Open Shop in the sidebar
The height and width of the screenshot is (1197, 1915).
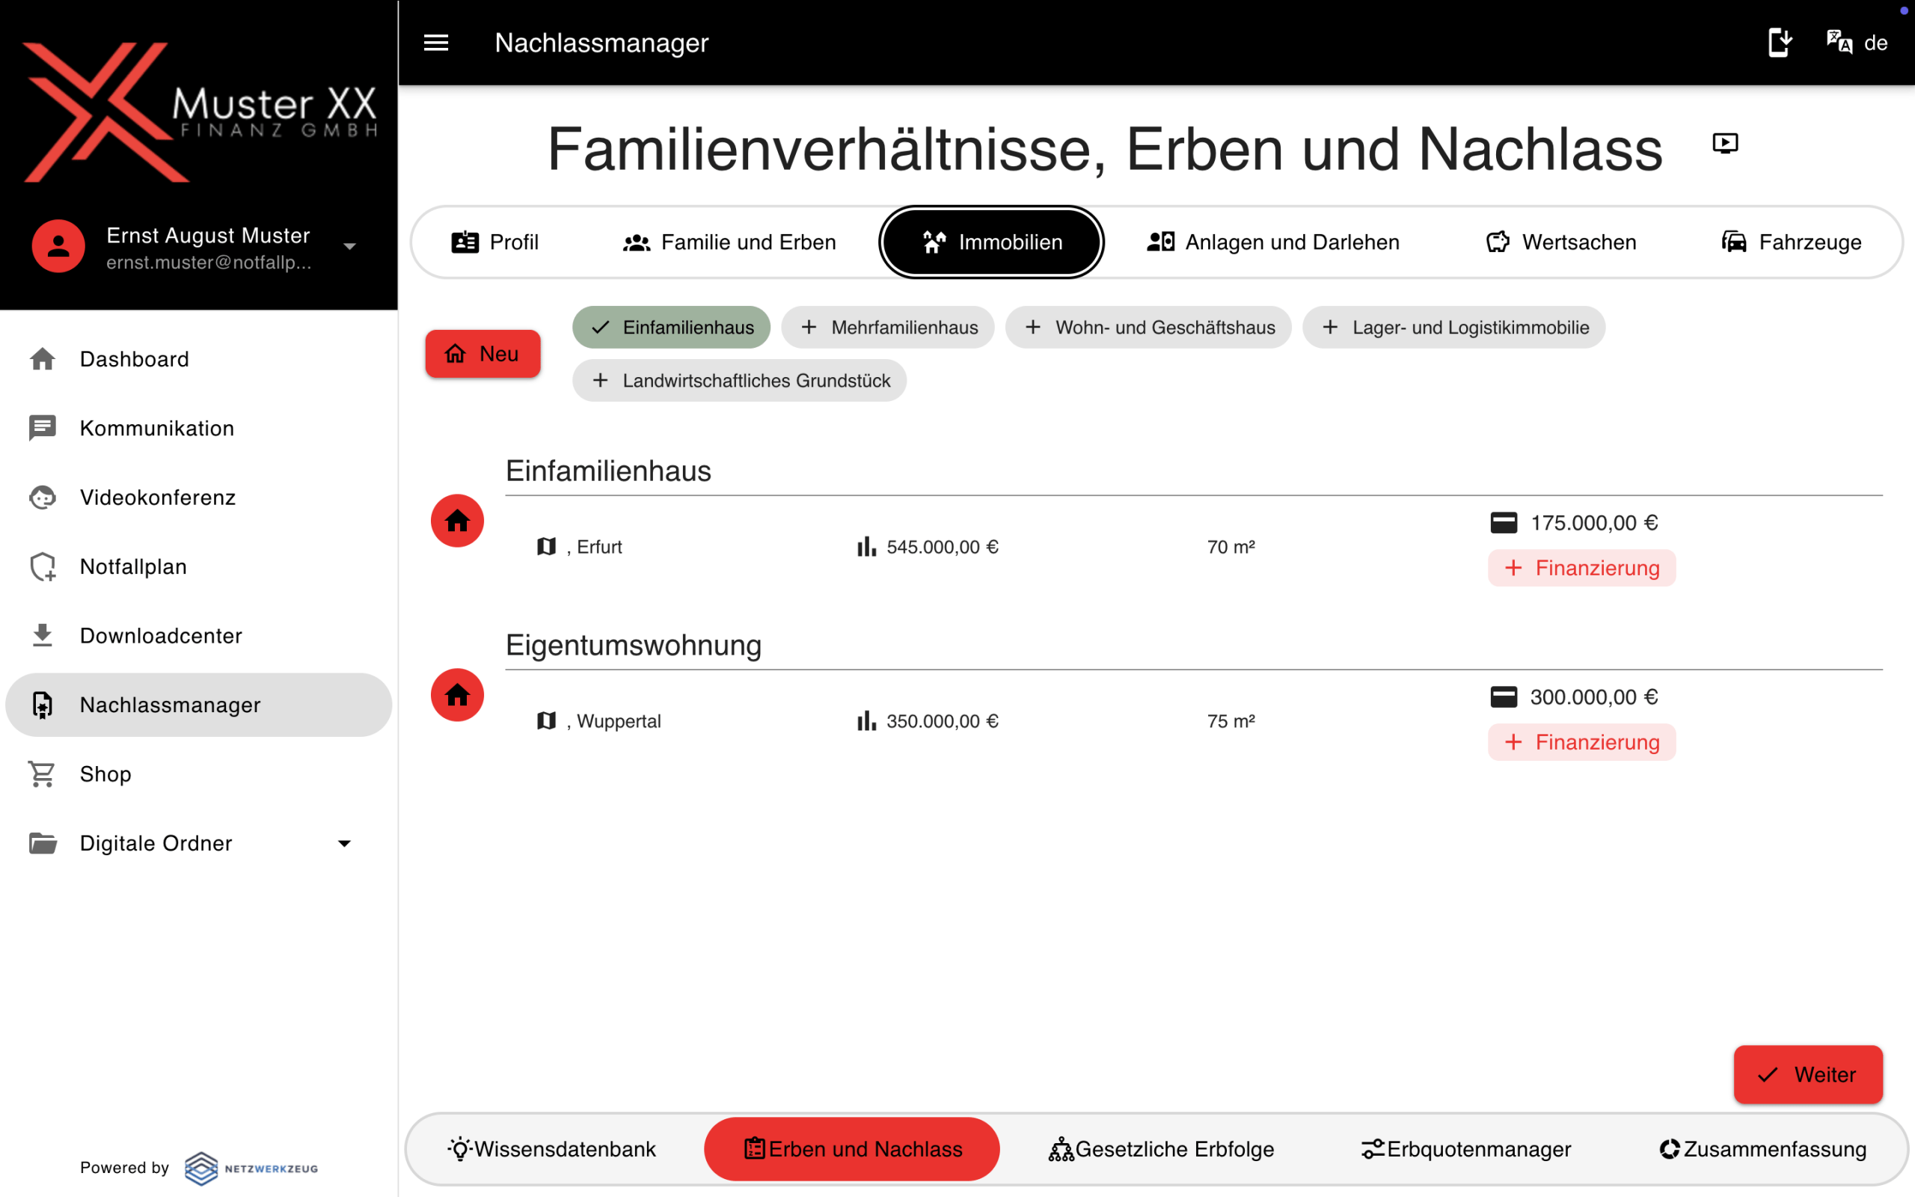pyautogui.click(x=197, y=774)
